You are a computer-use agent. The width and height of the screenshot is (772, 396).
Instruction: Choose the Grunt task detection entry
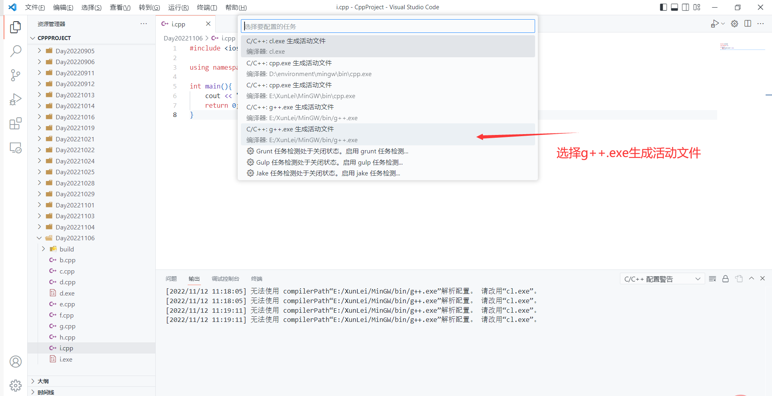[x=388, y=151]
